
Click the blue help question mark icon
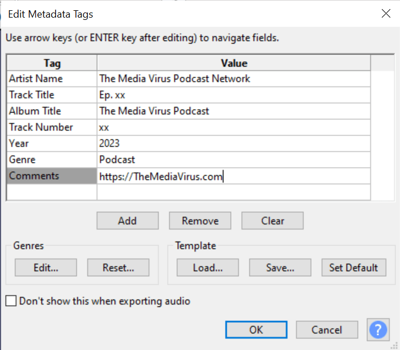point(378,330)
